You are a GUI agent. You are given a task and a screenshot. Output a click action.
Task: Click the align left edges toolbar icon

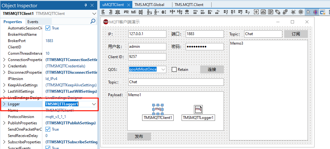103,12
